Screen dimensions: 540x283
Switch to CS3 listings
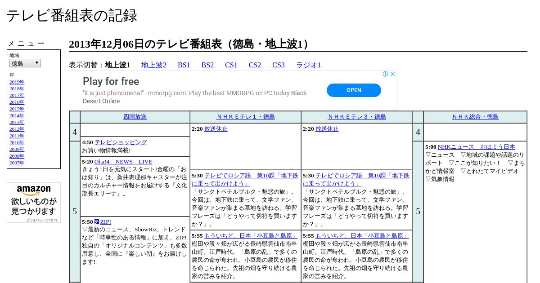[x=279, y=65]
